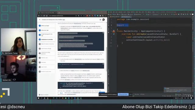Viewport: 195px width, 110px height.
Task: Go to 'Make the Button interactive' step
Action: 47,44
